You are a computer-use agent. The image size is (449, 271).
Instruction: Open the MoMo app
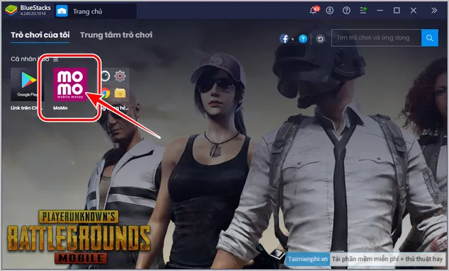pyautogui.click(x=70, y=84)
